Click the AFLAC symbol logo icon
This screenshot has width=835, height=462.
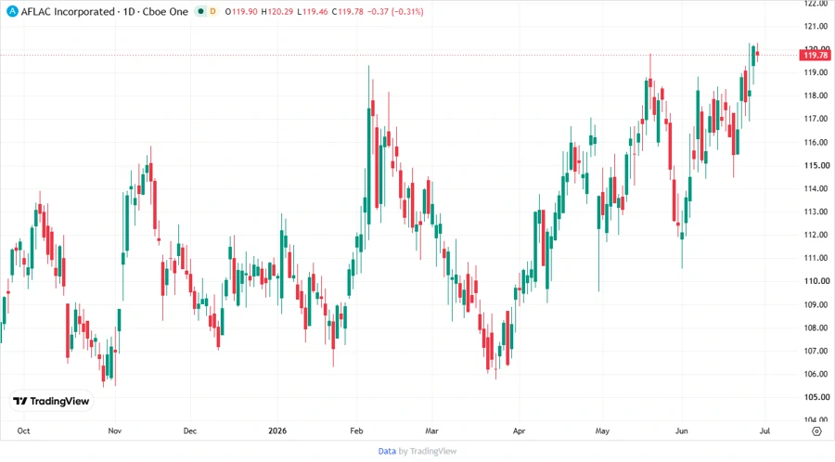(12, 11)
